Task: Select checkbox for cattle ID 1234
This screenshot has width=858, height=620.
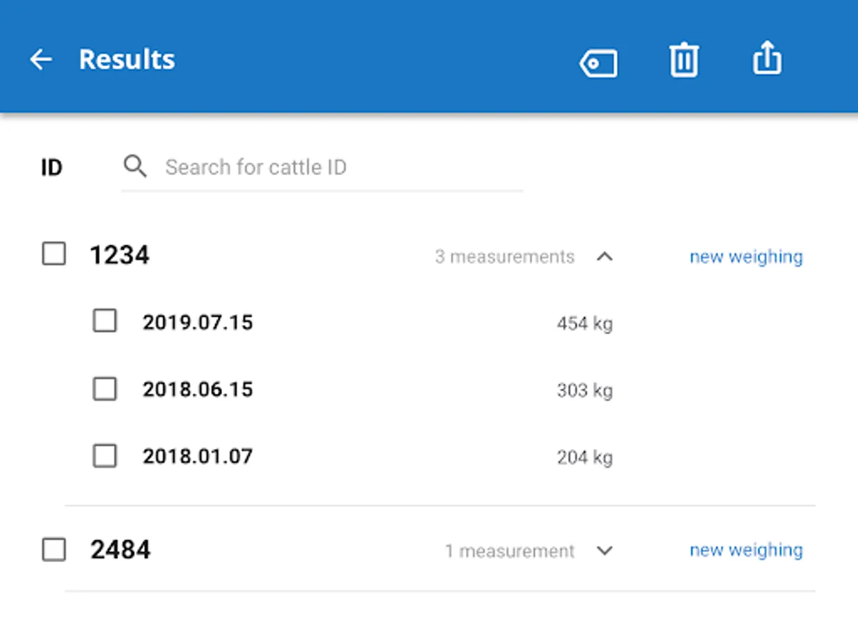Action: [x=54, y=254]
